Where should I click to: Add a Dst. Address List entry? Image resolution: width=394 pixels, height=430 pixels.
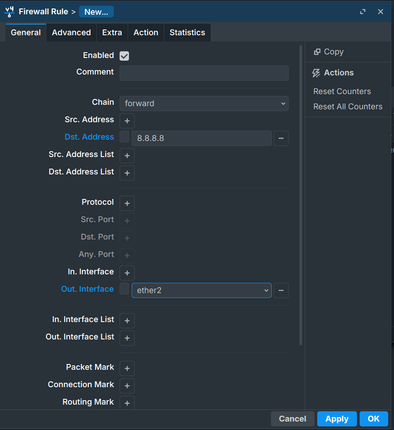pyautogui.click(x=127, y=173)
